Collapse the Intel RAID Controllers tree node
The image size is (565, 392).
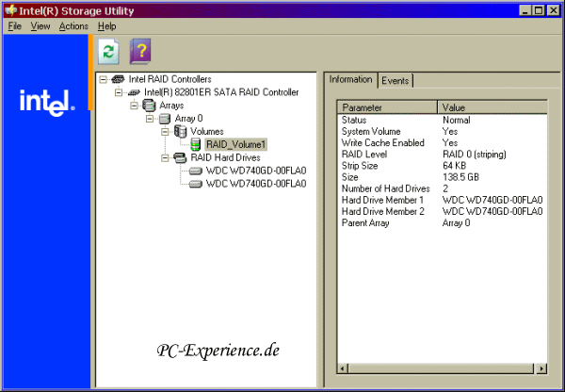(x=103, y=79)
